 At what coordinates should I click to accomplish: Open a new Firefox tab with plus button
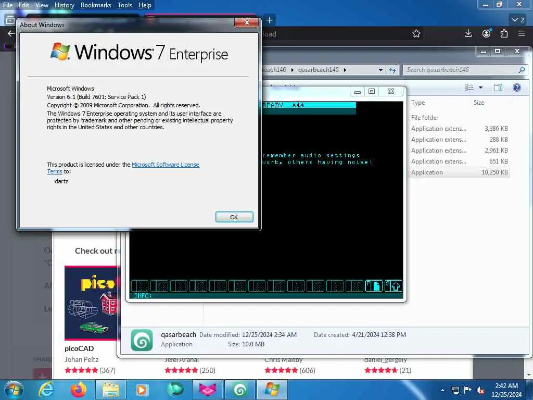point(270,20)
